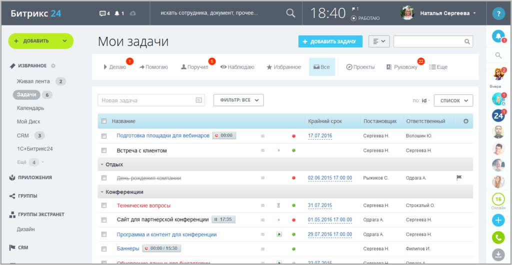Switch to the Поручил tab
The height and width of the screenshot is (265, 512).
pyautogui.click(x=194, y=67)
